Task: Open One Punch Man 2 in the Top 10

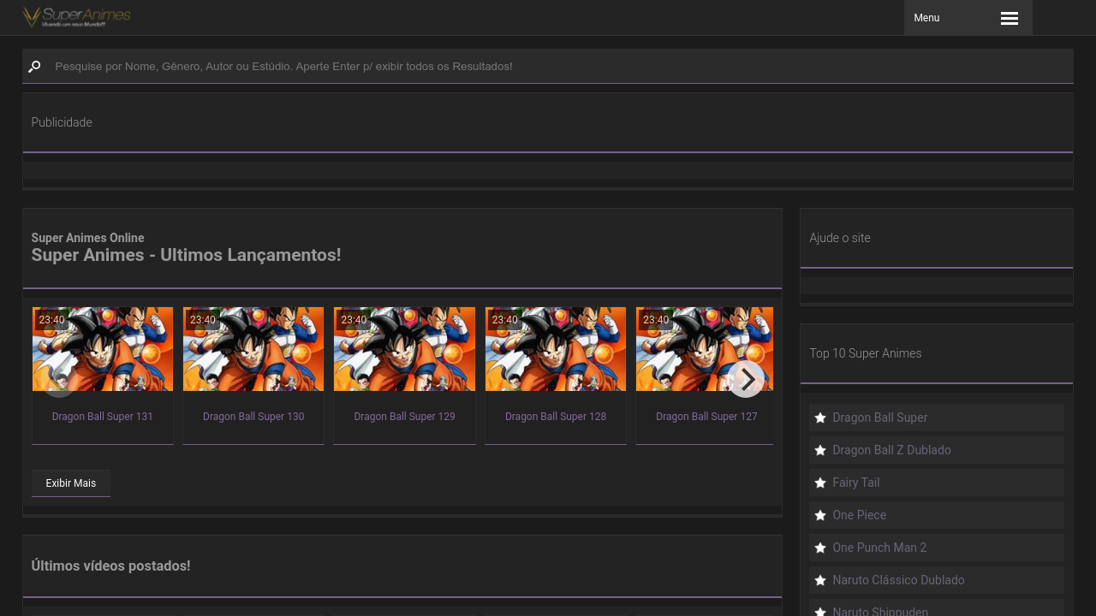Action: click(x=937, y=548)
